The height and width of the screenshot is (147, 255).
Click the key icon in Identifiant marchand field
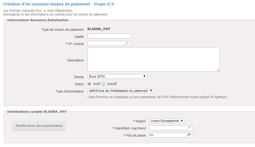pyautogui.click(x=189, y=128)
